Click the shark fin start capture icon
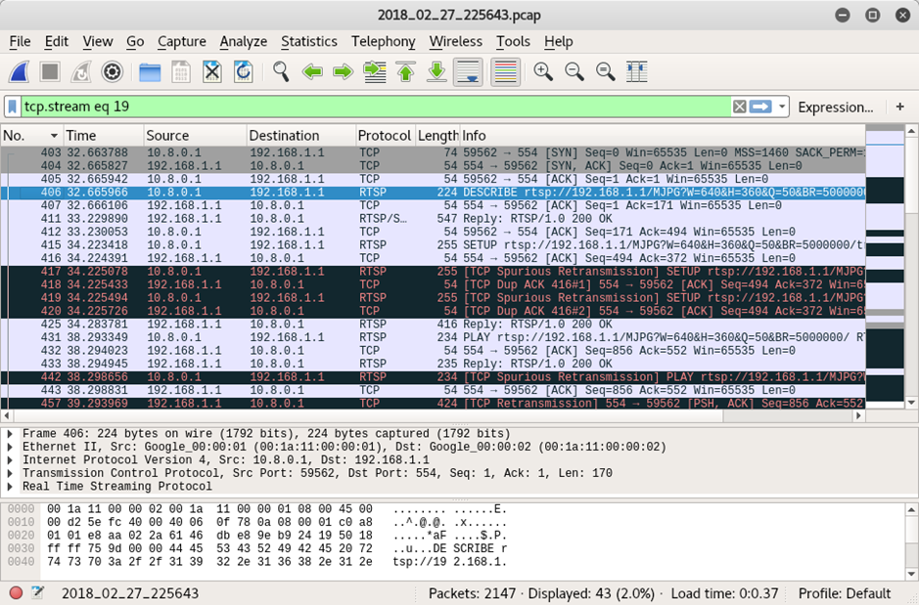The image size is (919, 605). [20, 71]
